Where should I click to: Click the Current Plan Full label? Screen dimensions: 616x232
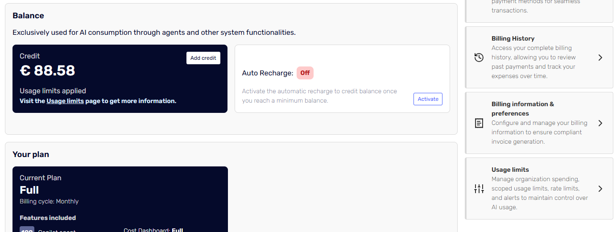(29, 190)
